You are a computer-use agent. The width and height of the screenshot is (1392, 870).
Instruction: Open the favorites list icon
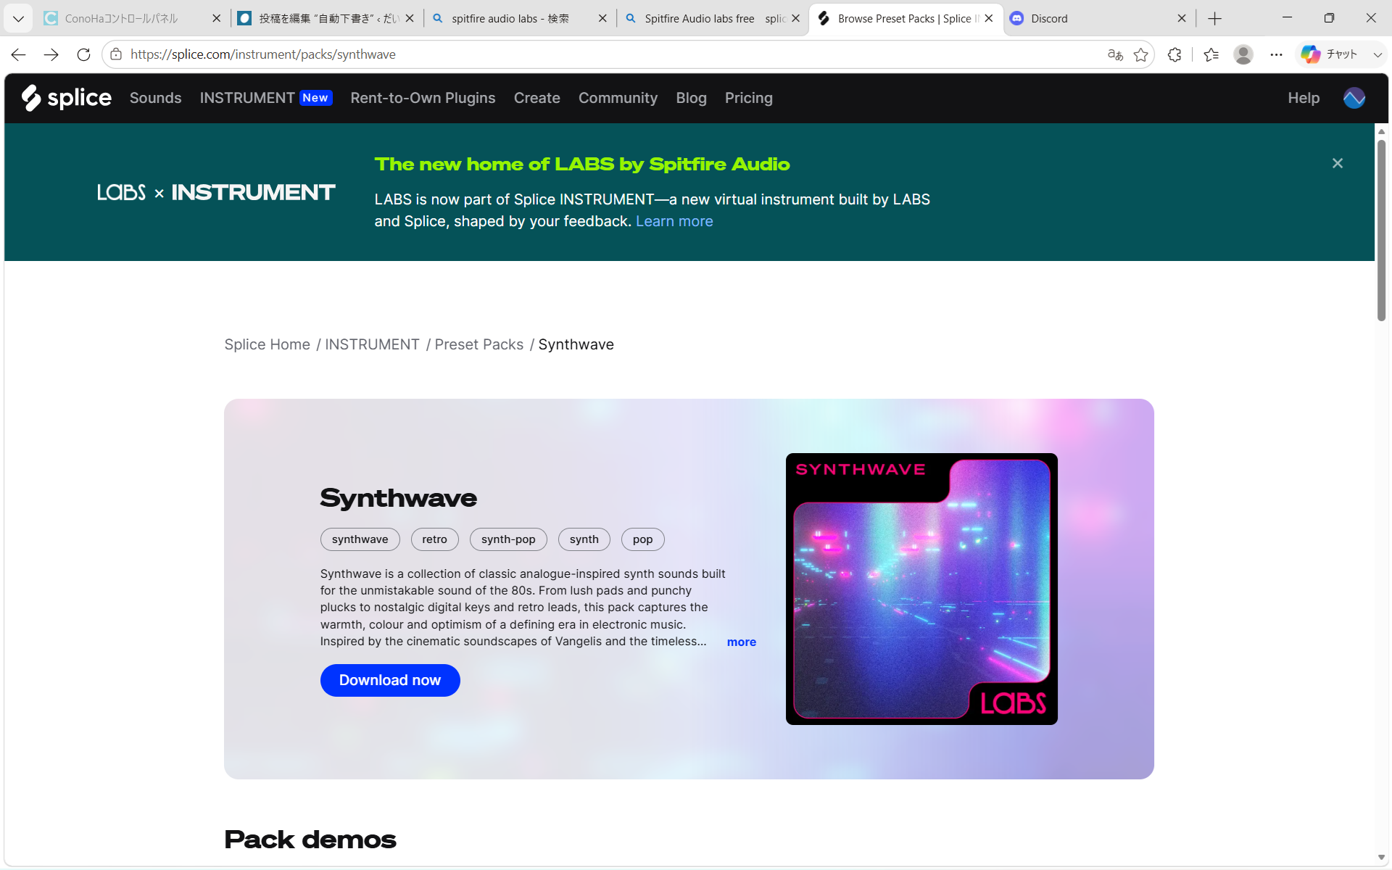point(1211,54)
